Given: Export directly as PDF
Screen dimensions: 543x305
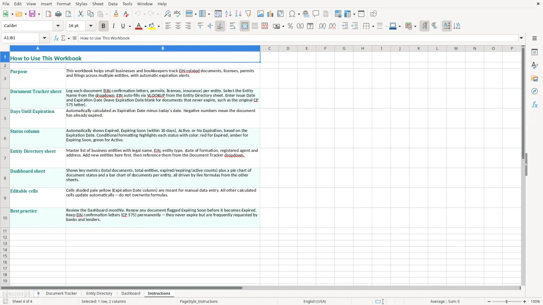Looking at the screenshot, I should click(48, 14).
